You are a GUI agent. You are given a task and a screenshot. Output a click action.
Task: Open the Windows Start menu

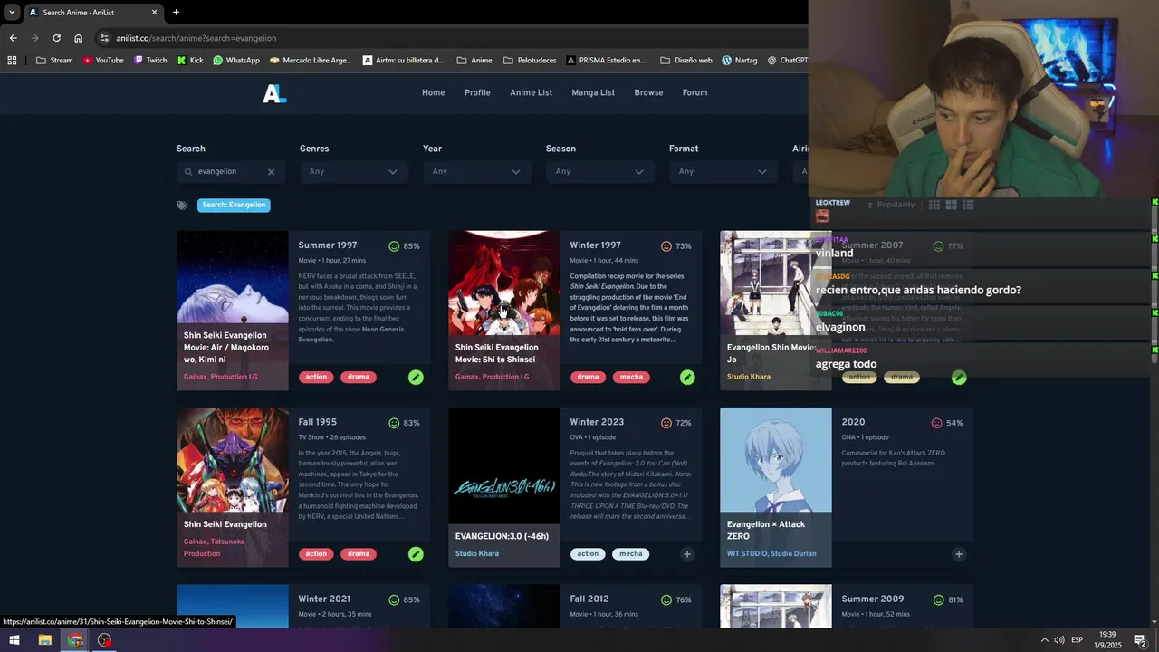point(14,640)
